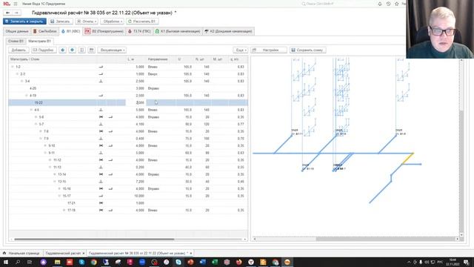The width and height of the screenshot is (474, 267).
Task: Open the favorites star icon
Action: 397,4
